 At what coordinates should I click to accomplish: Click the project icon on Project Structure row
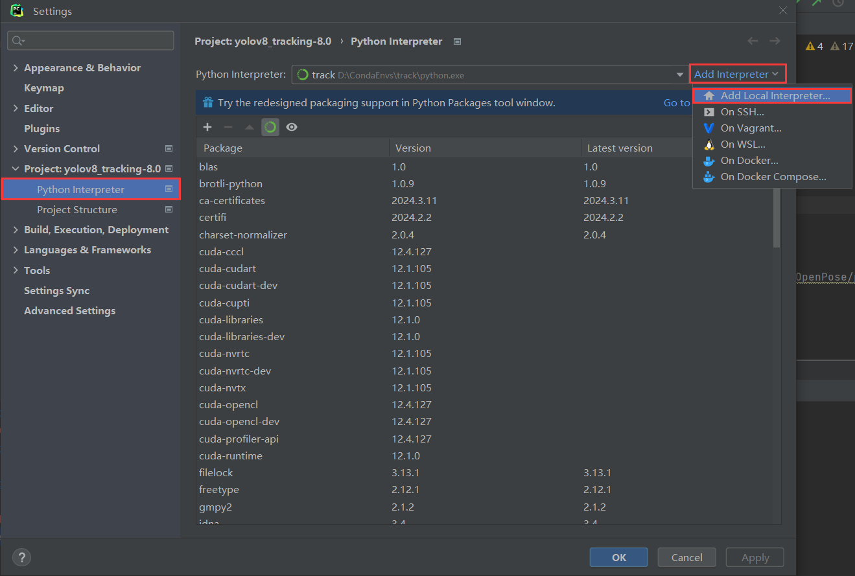(169, 209)
